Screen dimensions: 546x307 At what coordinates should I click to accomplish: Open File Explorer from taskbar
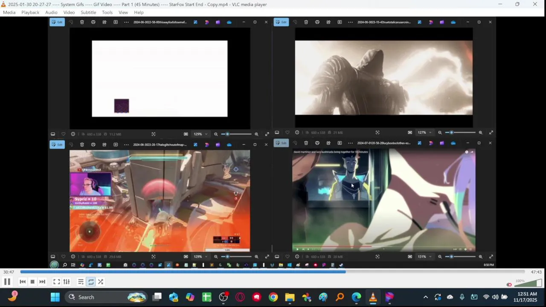(290, 297)
